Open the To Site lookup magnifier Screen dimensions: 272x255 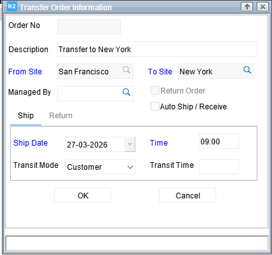pyautogui.click(x=247, y=70)
